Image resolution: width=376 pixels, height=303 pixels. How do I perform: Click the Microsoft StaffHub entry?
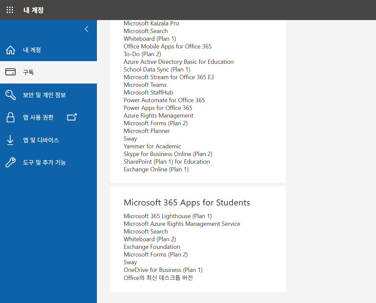pos(148,92)
